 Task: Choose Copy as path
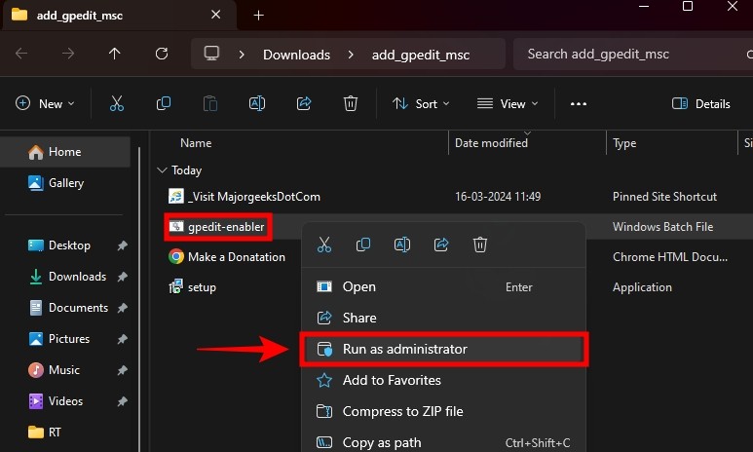[443, 442]
